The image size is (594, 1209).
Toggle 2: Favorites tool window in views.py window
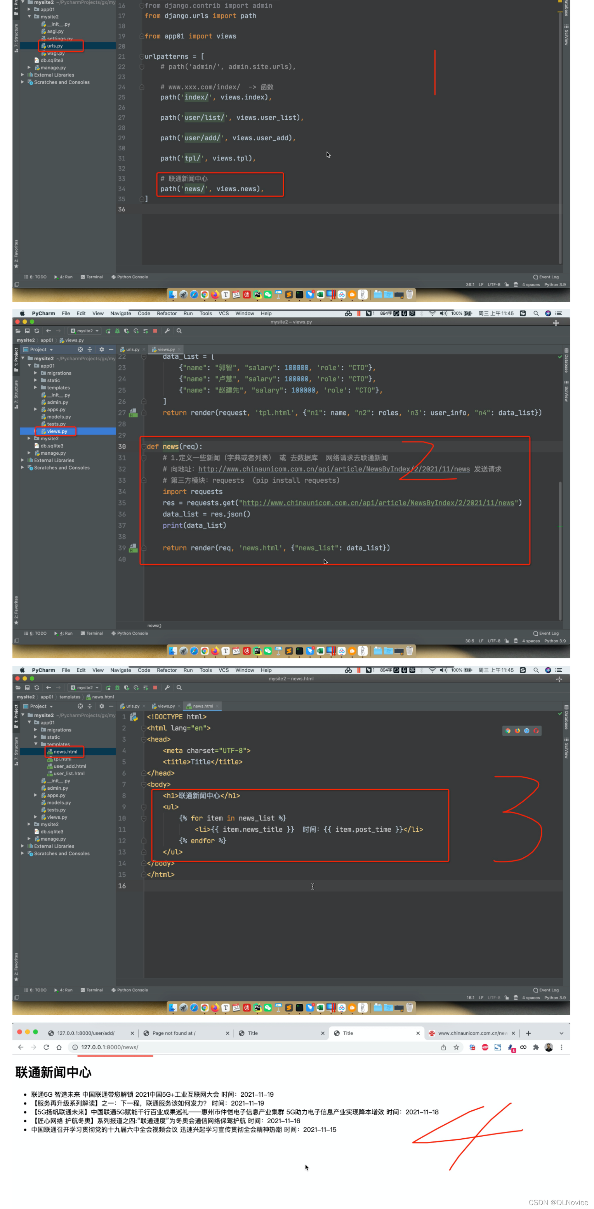pyautogui.click(x=16, y=611)
